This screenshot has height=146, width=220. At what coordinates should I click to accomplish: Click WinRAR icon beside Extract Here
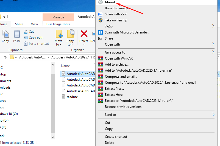tap(101, 94)
